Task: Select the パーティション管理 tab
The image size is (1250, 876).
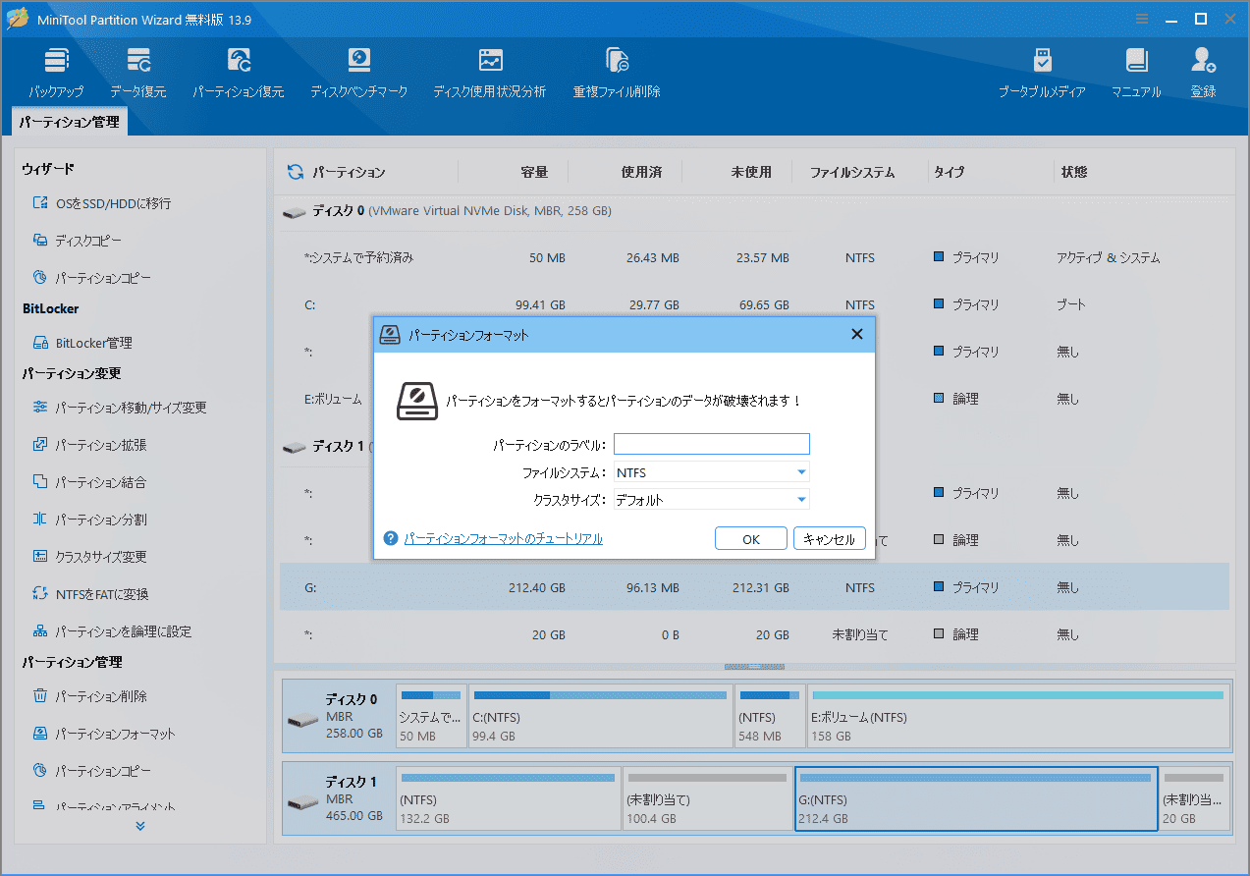Action: 69,123
